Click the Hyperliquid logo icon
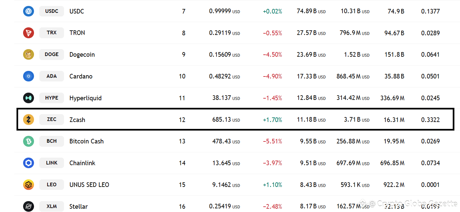This screenshot has height=212, width=460. [x=28, y=98]
